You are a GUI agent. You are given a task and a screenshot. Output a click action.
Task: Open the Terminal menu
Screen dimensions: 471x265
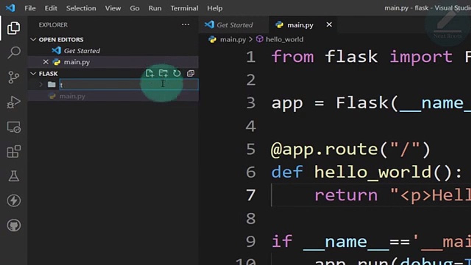tap(184, 8)
